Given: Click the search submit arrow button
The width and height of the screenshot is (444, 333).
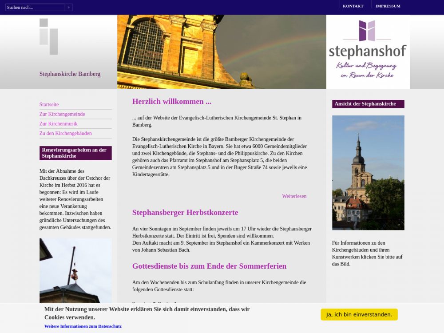Looking at the screenshot, I should tap(68, 8).
